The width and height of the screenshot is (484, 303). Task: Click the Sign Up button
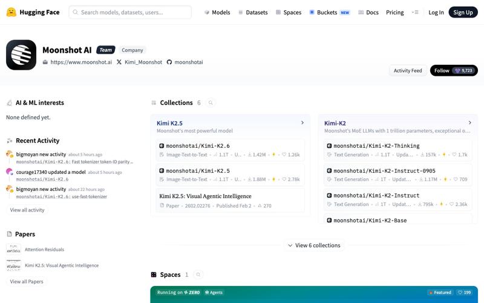click(463, 12)
